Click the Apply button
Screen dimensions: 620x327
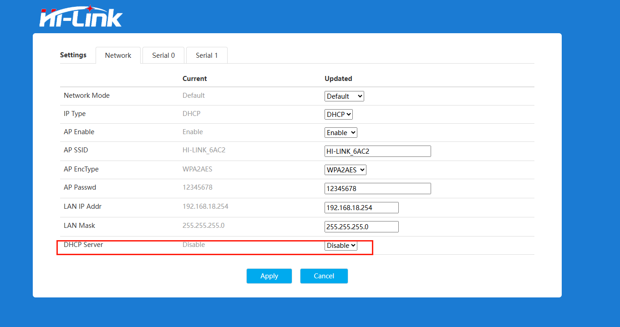[269, 276]
